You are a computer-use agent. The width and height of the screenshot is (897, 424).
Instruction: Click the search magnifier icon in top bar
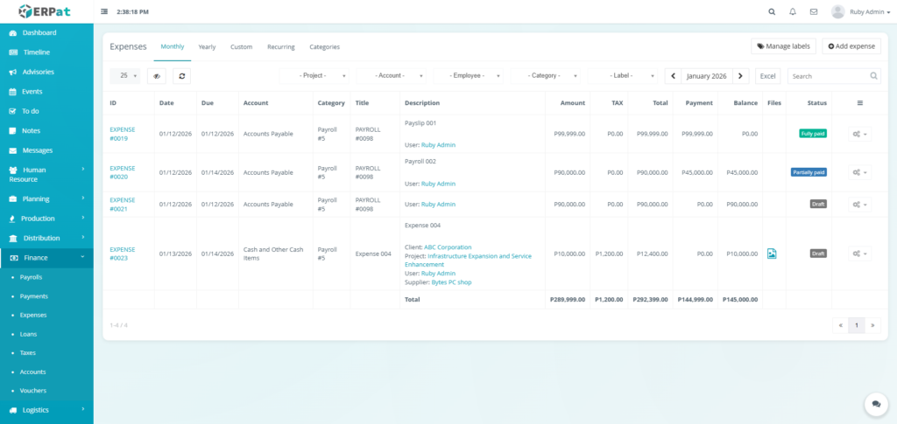(772, 12)
